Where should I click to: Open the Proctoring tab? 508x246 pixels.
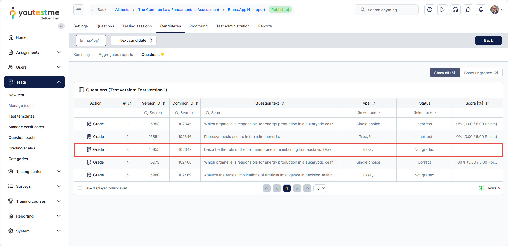[198, 26]
